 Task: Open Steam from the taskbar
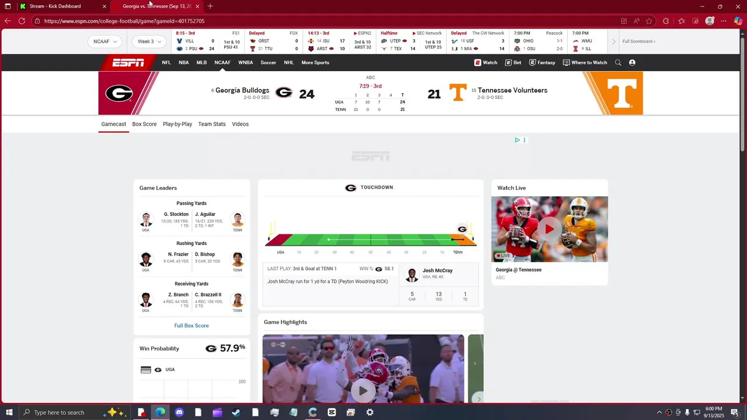coord(236,412)
